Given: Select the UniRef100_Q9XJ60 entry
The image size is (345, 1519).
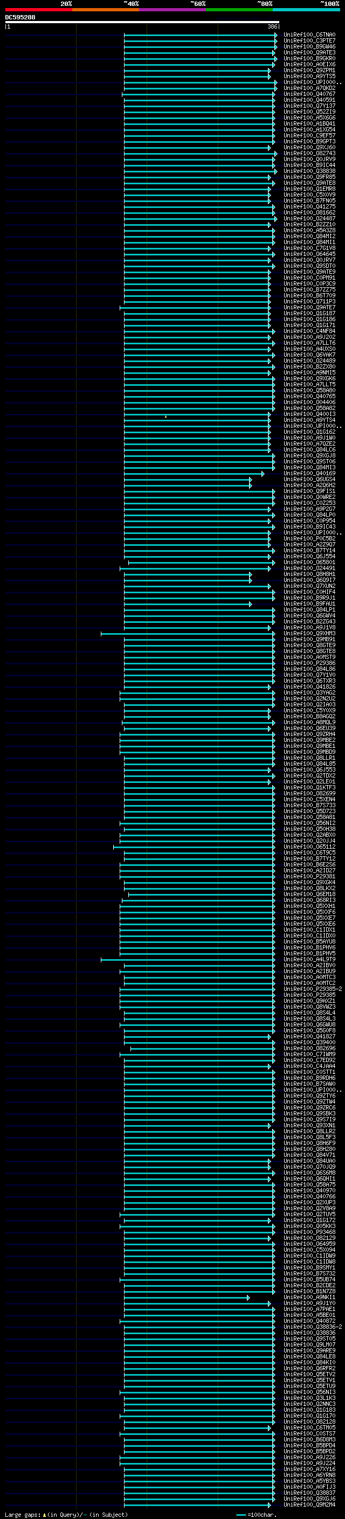Looking at the screenshot, I should [x=309, y=148].
